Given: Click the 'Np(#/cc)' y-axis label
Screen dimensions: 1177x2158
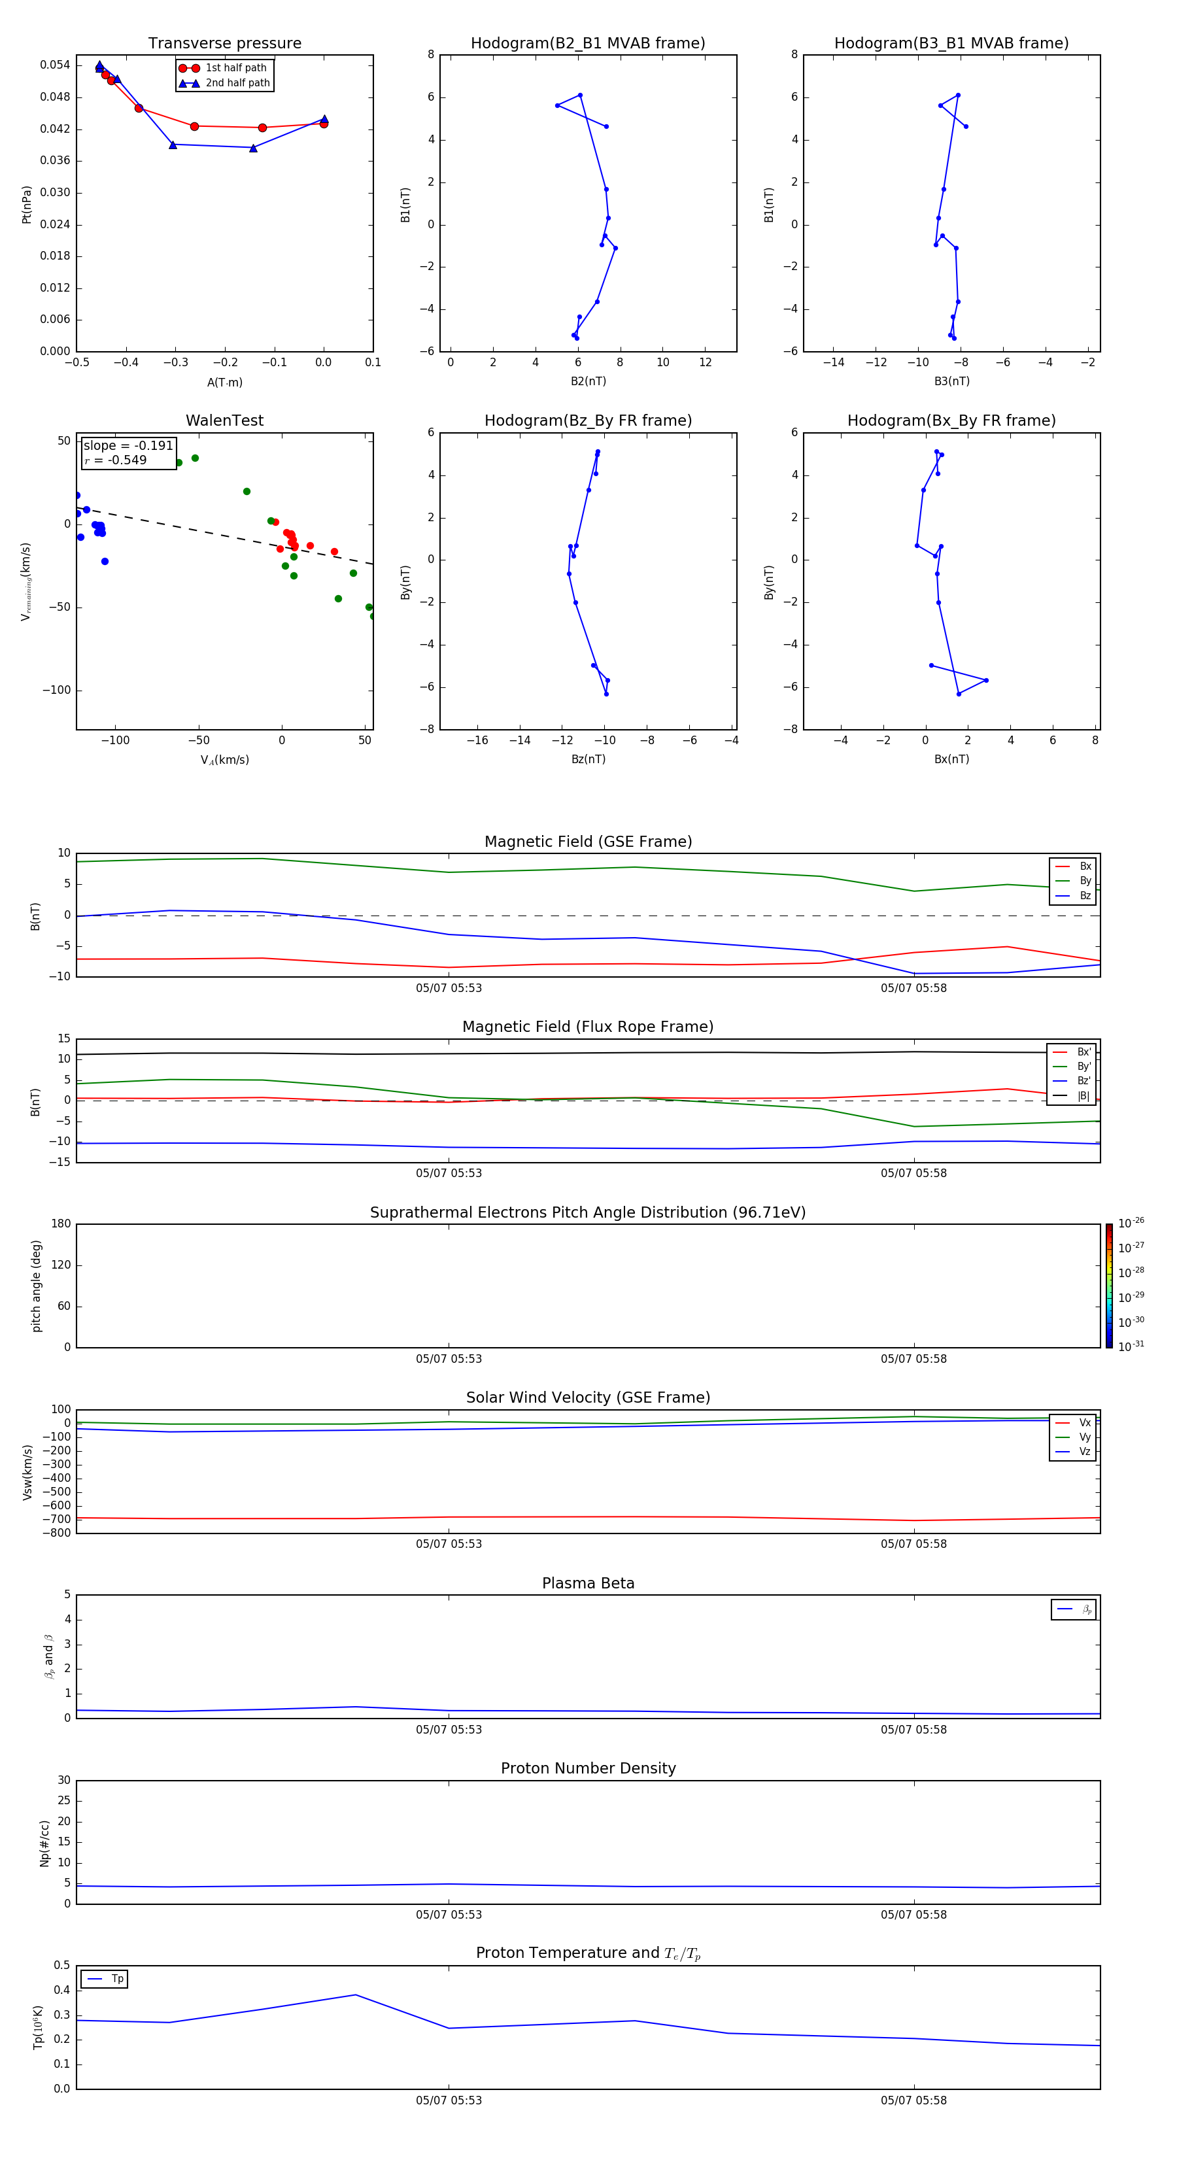Looking at the screenshot, I should [x=44, y=1843].
